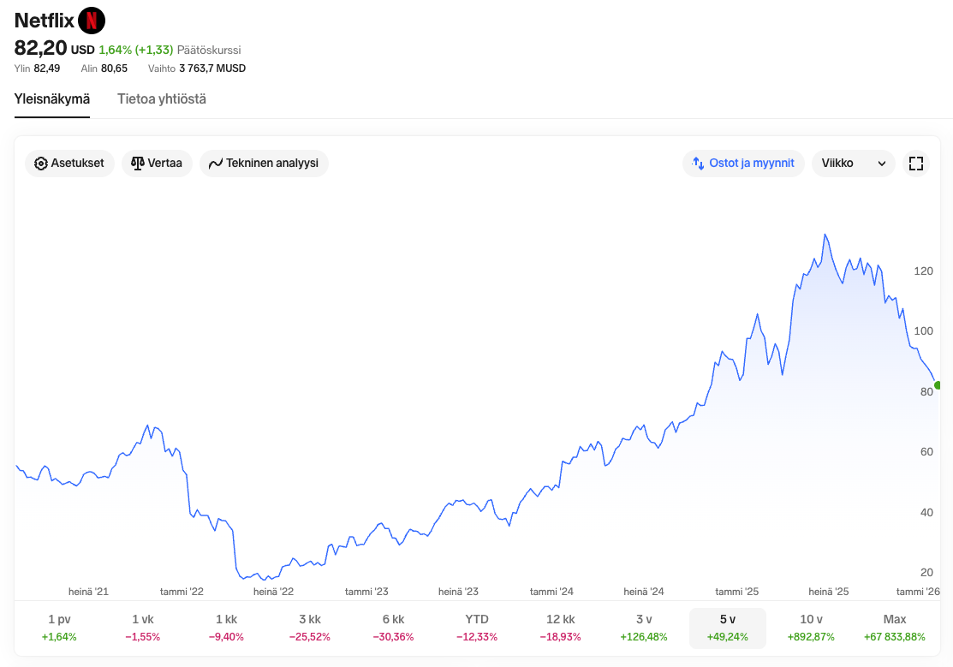Screen dimensions: 953x667
Task: Click the heinä '21 axis label
Action: tap(89, 592)
